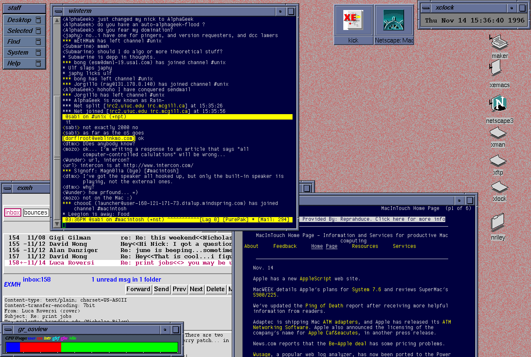Viewport: 531px width, 357px height.
Task: Select the inbox folder label in exmh
Action: pyautogui.click(x=12, y=212)
